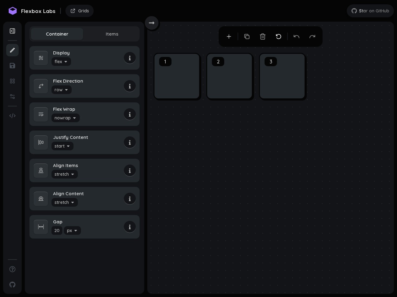Show info for Flex Wrap property

pyautogui.click(x=130, y=114)
